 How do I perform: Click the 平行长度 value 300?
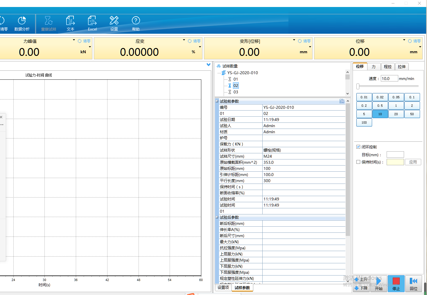click(304, 181)
